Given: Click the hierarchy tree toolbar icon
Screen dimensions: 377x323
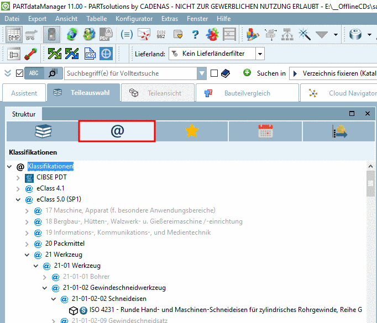Looking at the screenshot, I should 287,35.
